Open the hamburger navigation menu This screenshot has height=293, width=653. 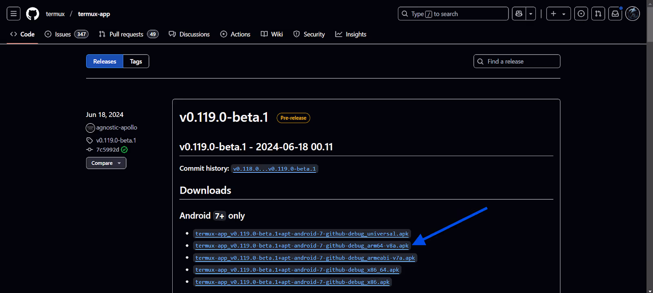pos(13,14)
